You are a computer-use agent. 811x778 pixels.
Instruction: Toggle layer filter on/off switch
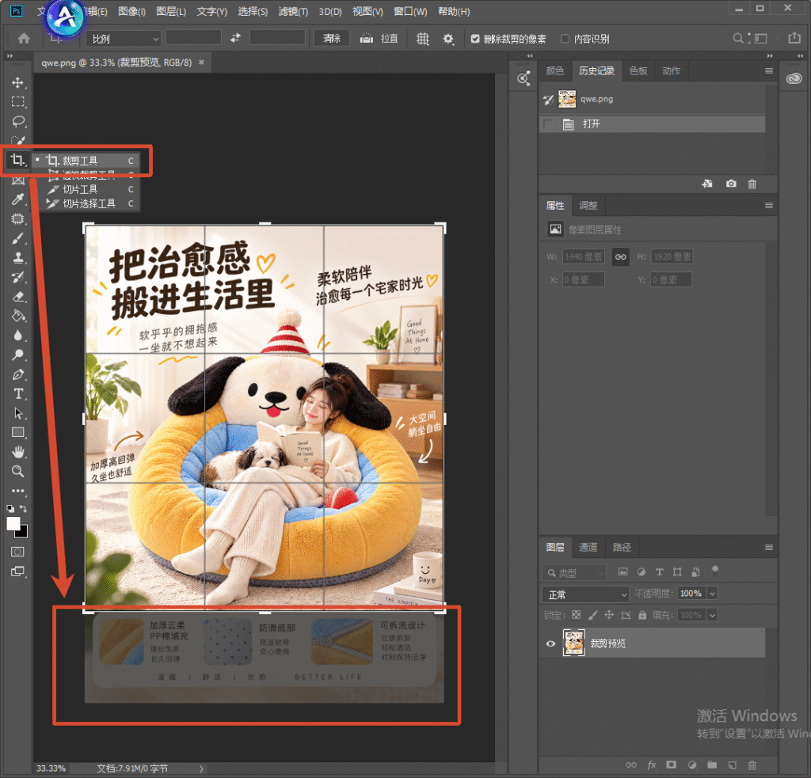coord(715,571)
